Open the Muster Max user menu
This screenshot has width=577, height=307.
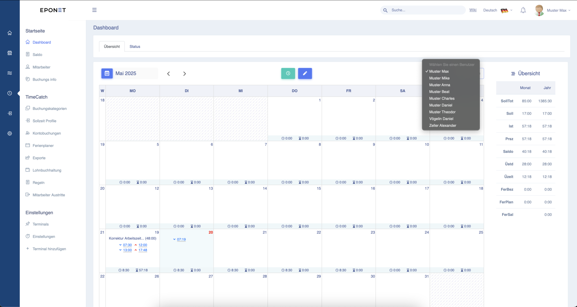tap(558, 10)
